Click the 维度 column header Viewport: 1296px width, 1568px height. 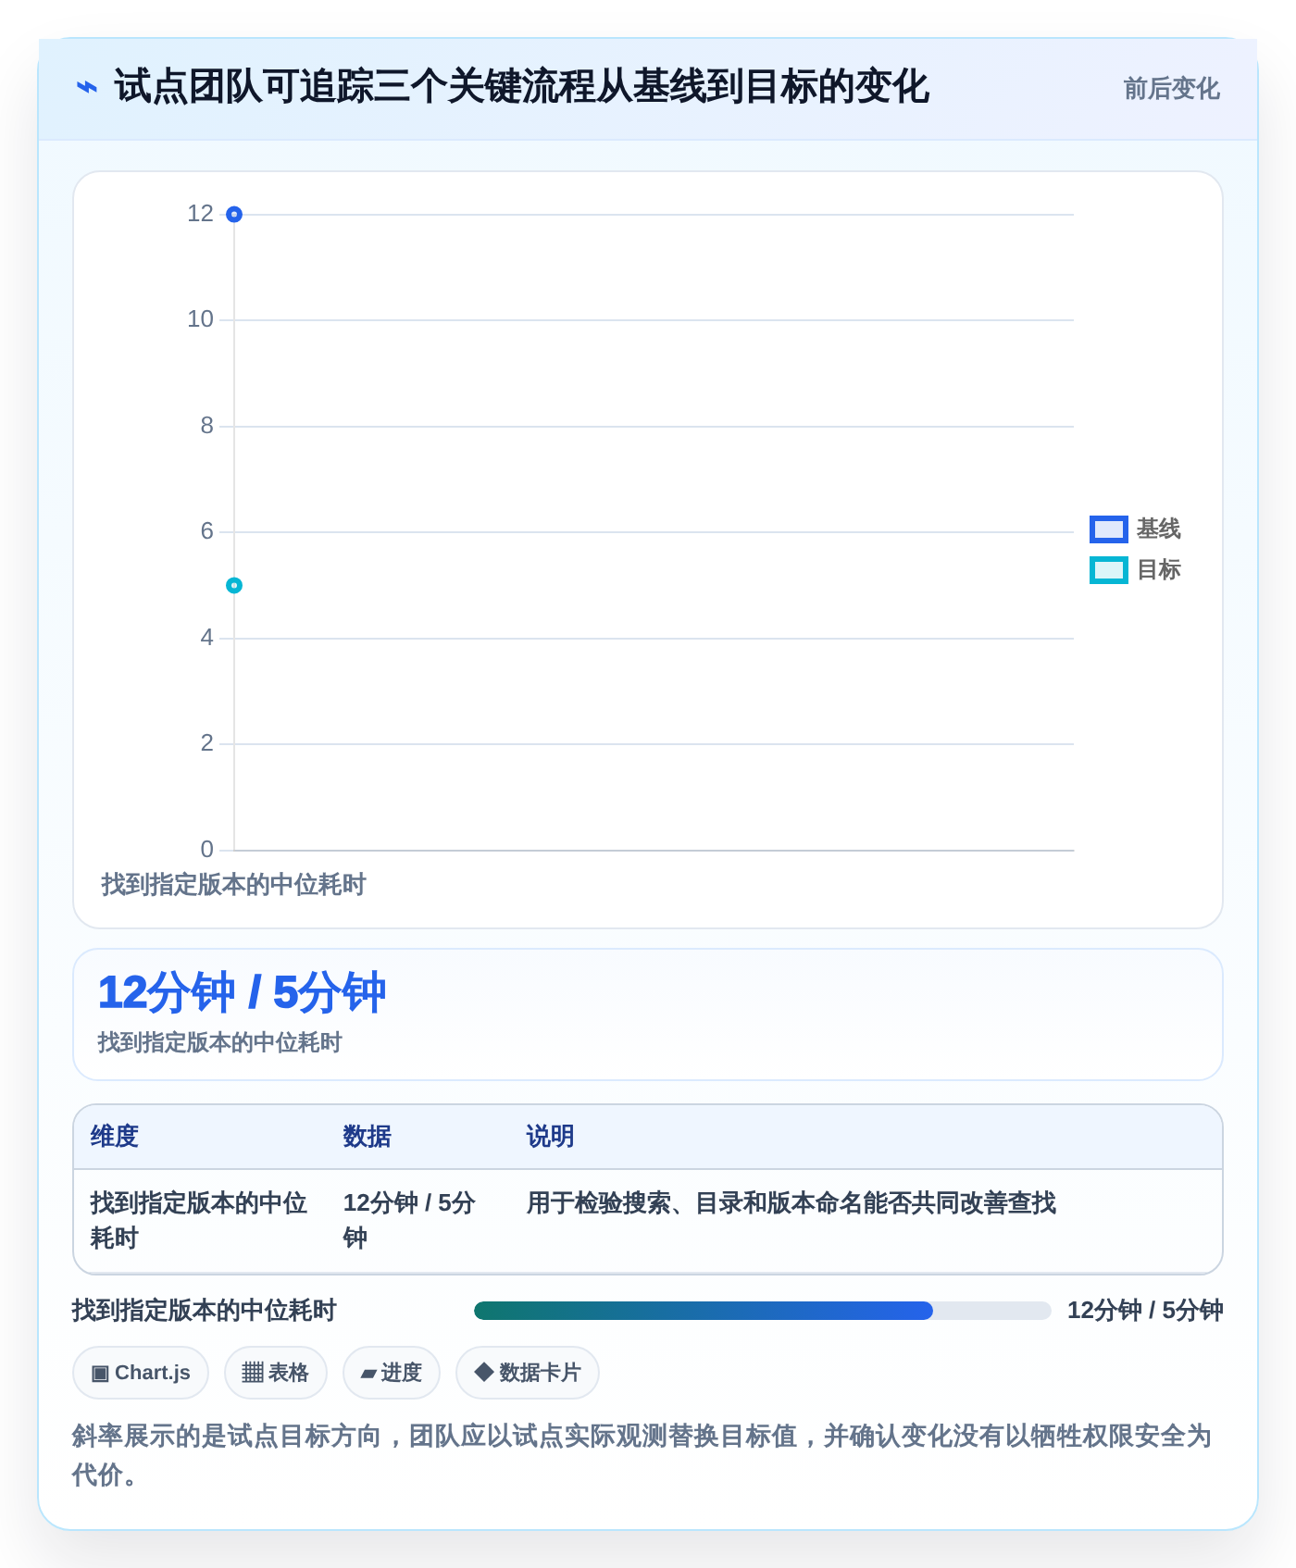[115, 1137]
